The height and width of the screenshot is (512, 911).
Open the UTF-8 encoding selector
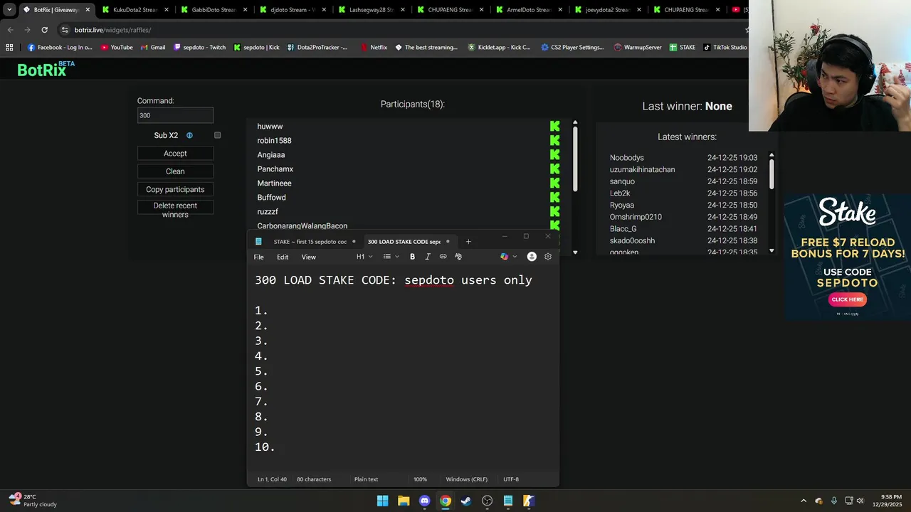point(511,479)
